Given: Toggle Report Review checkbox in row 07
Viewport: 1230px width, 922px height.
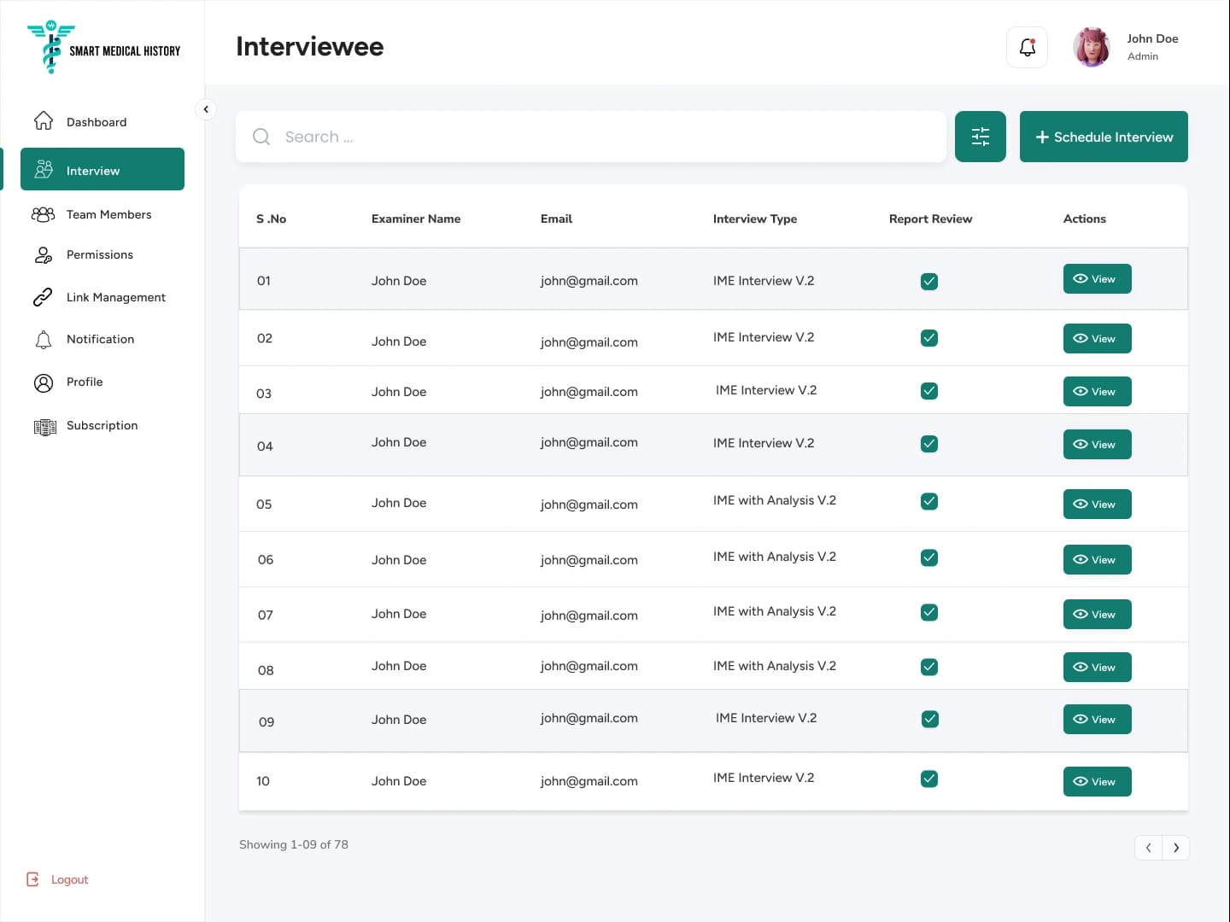Looking at the screenshot, I should point(929,612).
